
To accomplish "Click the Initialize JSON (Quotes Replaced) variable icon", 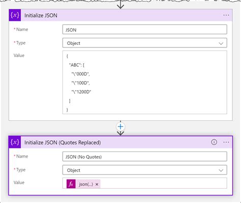I will pyautogui.click(x=15, y=142).
